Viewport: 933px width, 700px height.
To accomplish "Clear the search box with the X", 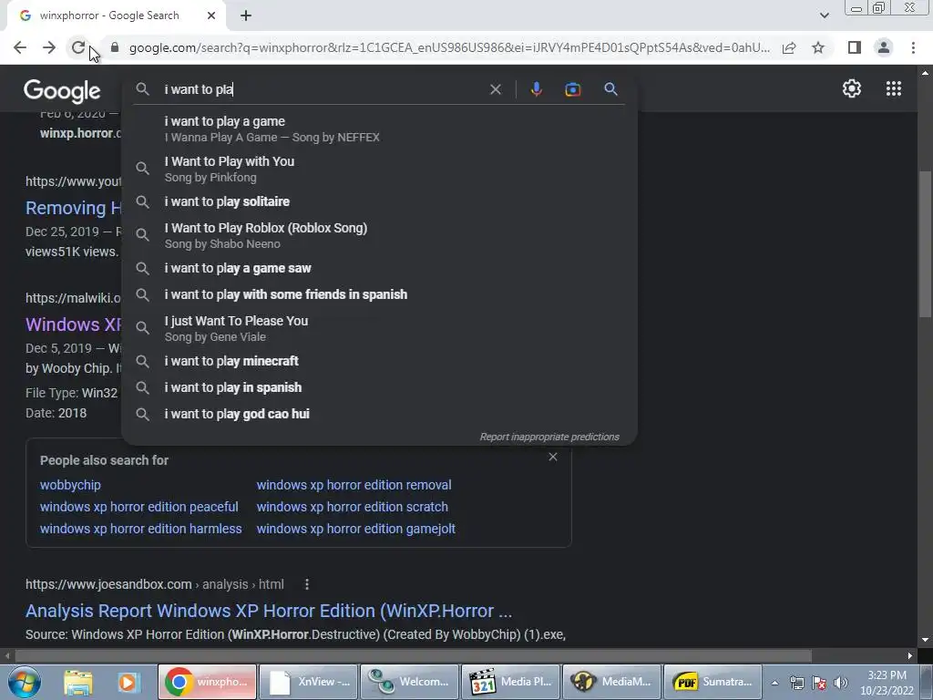I will click(x=495, y=89).
